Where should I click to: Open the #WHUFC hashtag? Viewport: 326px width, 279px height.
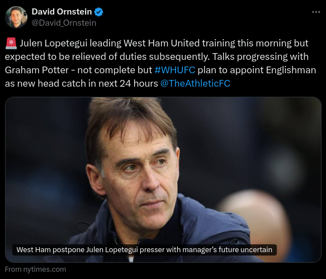click(x=175, y=70)
